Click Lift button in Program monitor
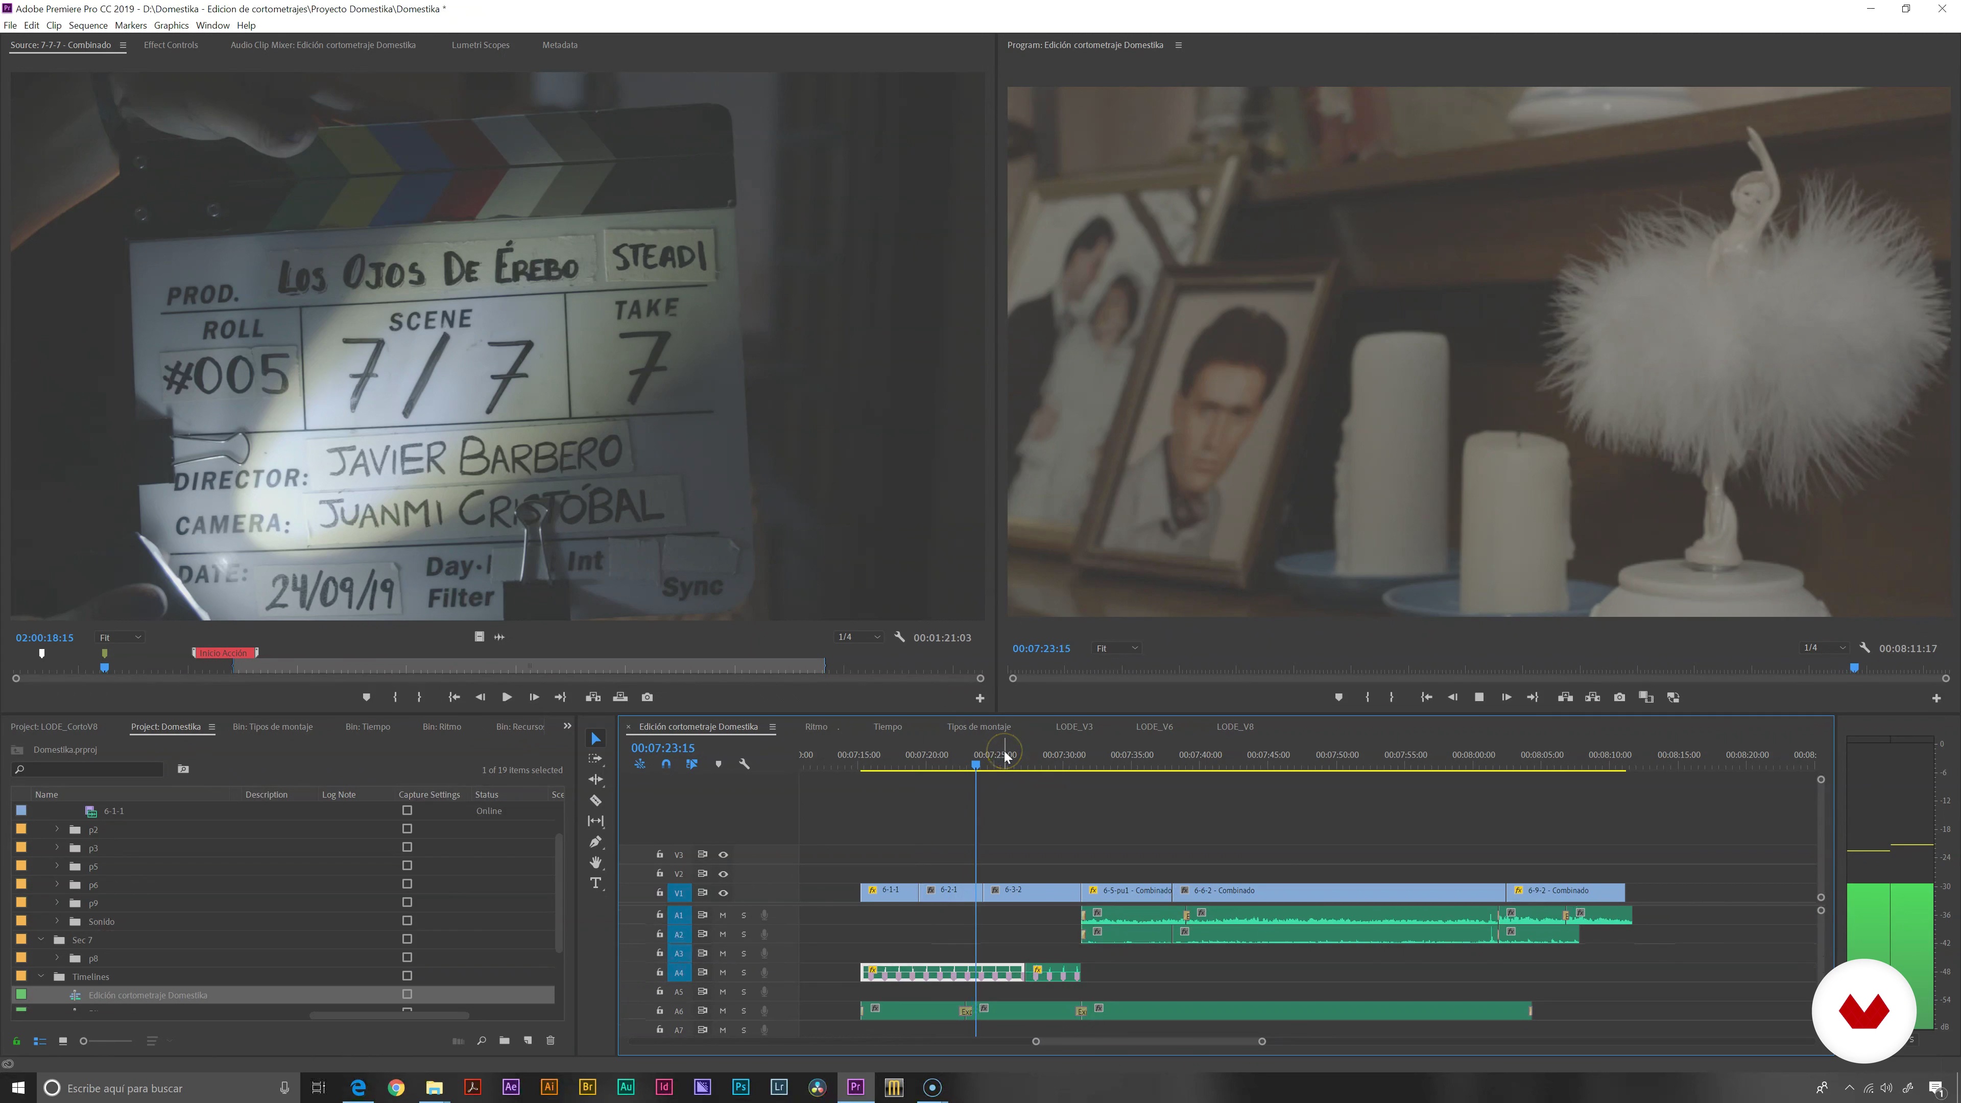This screenshot has width=1961, height=1103. pyautogui.click(x=1565, y=697)
